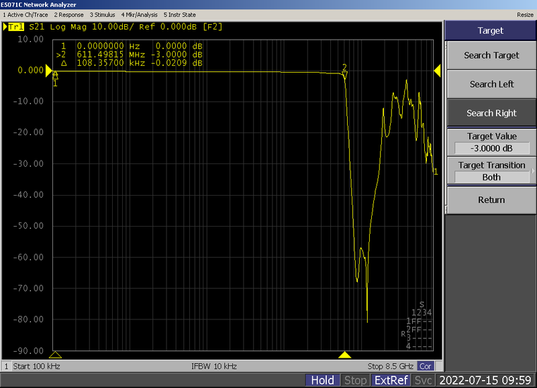Screen dimensions: 537x388
Task: Click the Search Right softkey
Action: point(491,113)
